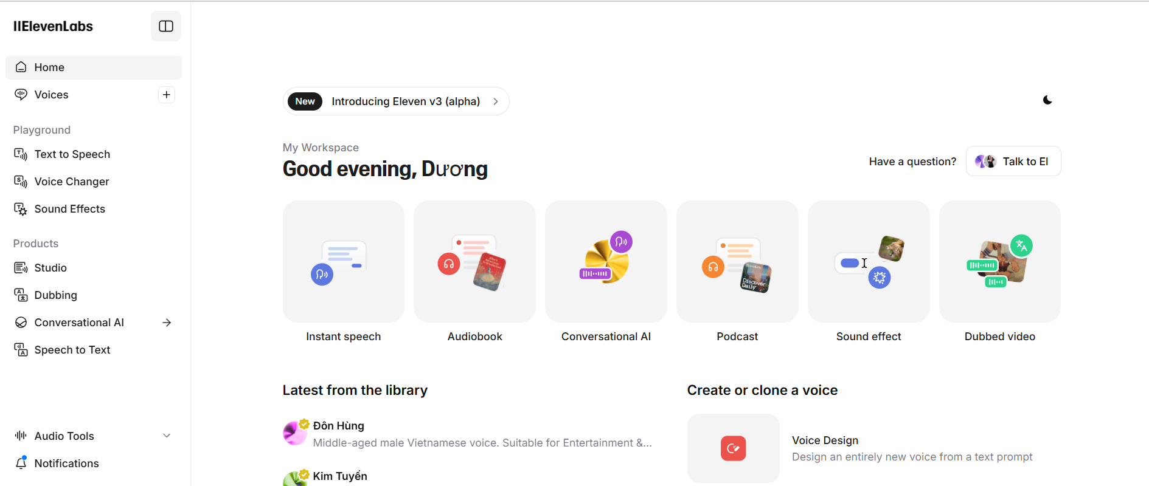Viewport: 1149px width, 486px height.
Task: Expand the Audio Tools section
Action: pos(166,436)
